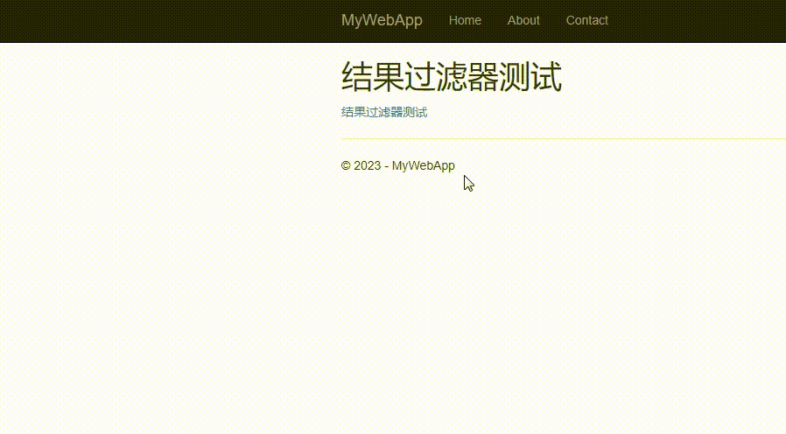Click empty navbar area right of Contact
Screen dimensions: 786x434
click(700, 20)
